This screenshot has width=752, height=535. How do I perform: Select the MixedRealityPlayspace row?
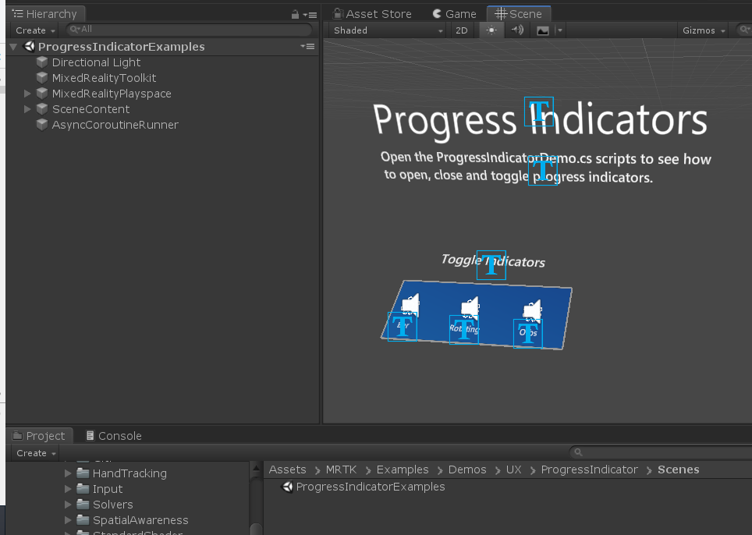[162, 94]
